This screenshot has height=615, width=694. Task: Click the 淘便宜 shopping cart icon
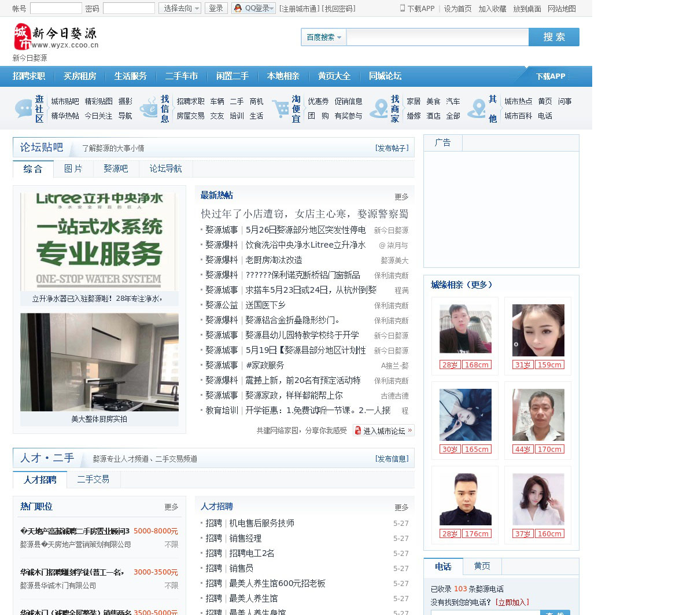(280, 108)
